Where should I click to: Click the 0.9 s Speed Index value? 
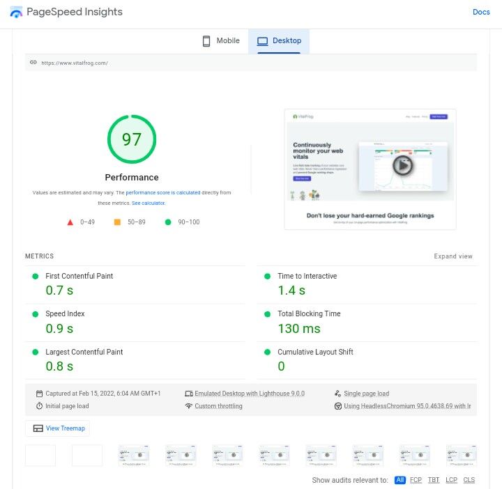59,329
